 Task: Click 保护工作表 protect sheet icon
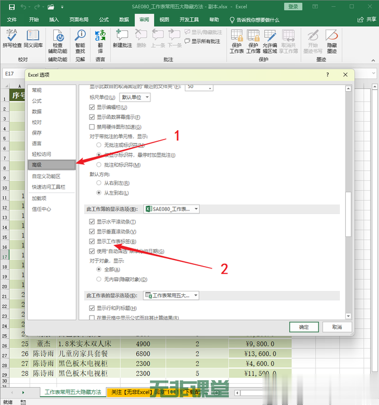[237, 41]
